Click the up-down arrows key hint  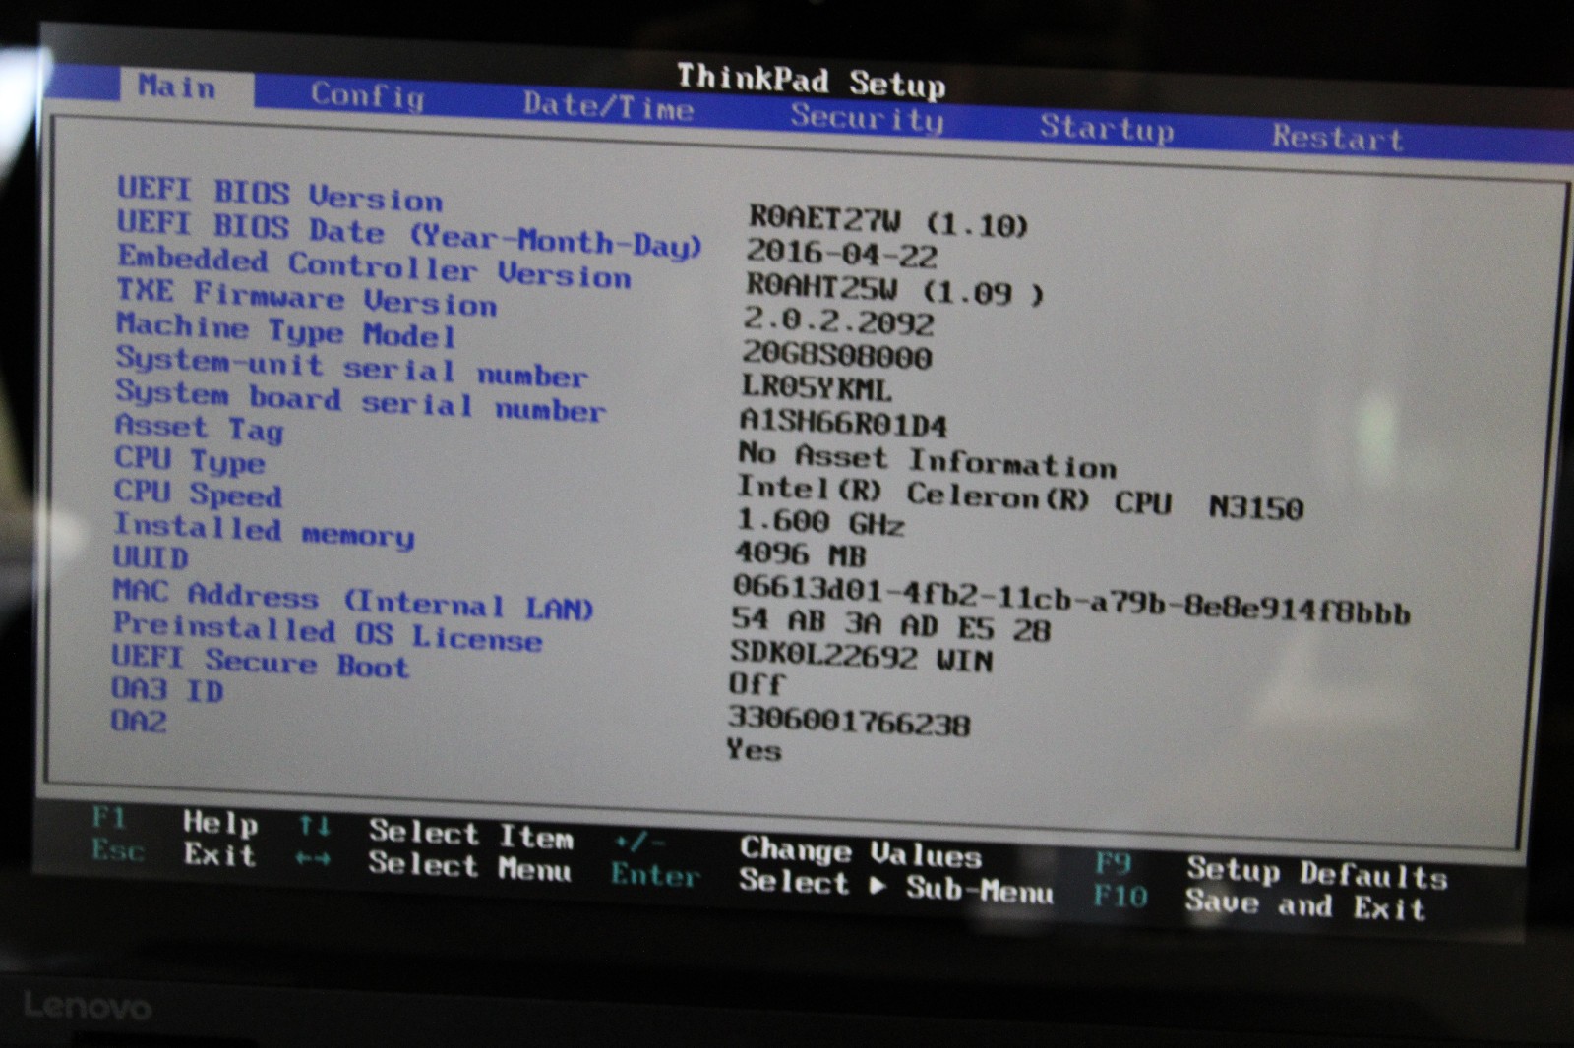pos(315,826)
